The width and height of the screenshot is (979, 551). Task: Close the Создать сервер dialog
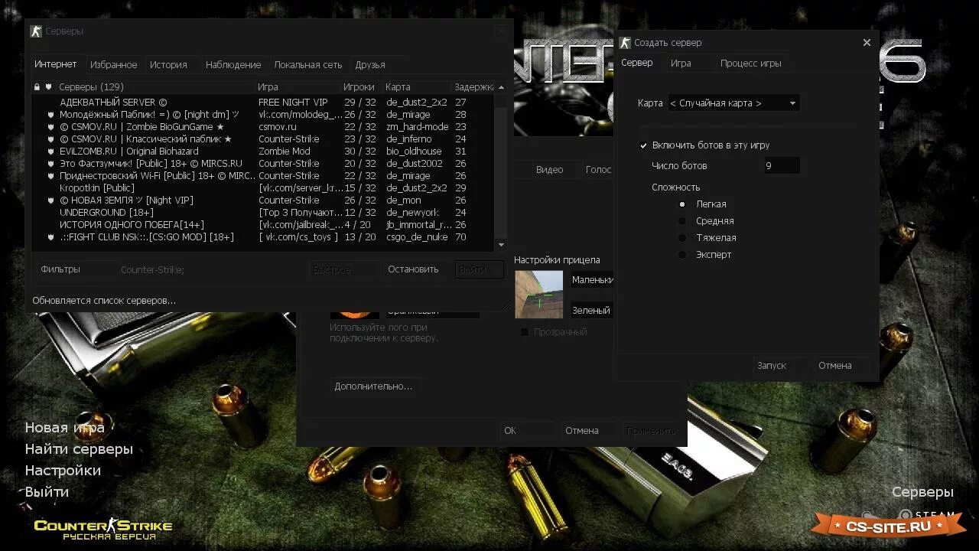click(867, 43)
